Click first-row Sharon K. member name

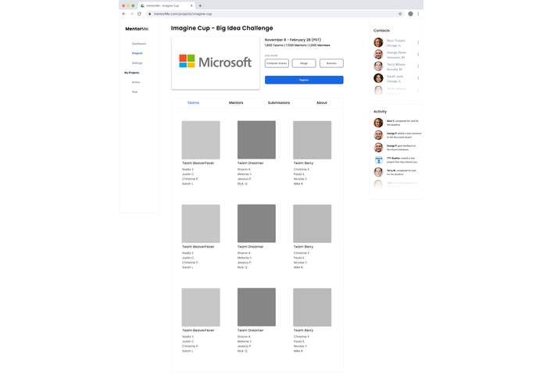[x=244, y=170]
